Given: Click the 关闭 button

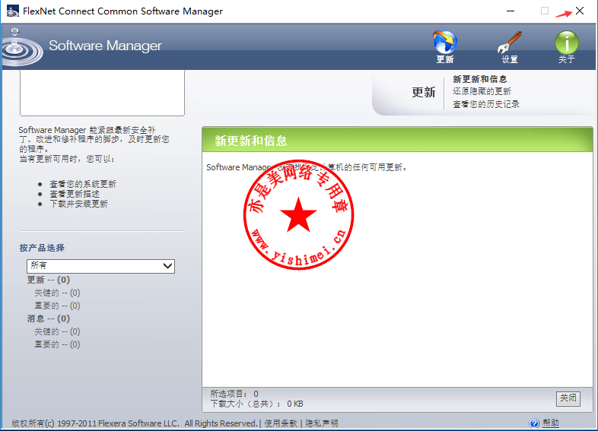Looking at the screenshot, I should 568,398.
